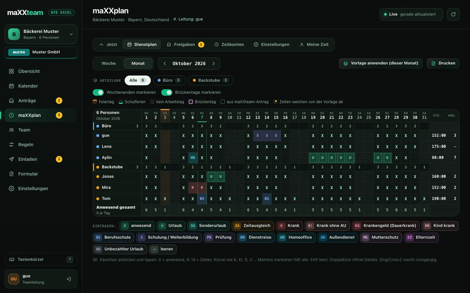Go to next month arrow

(x=214, y=64)
